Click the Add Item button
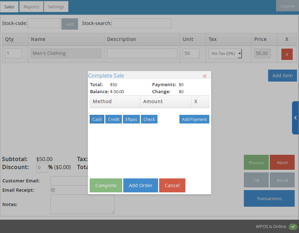Screen dimensions: 299x233 pos(282,76)
